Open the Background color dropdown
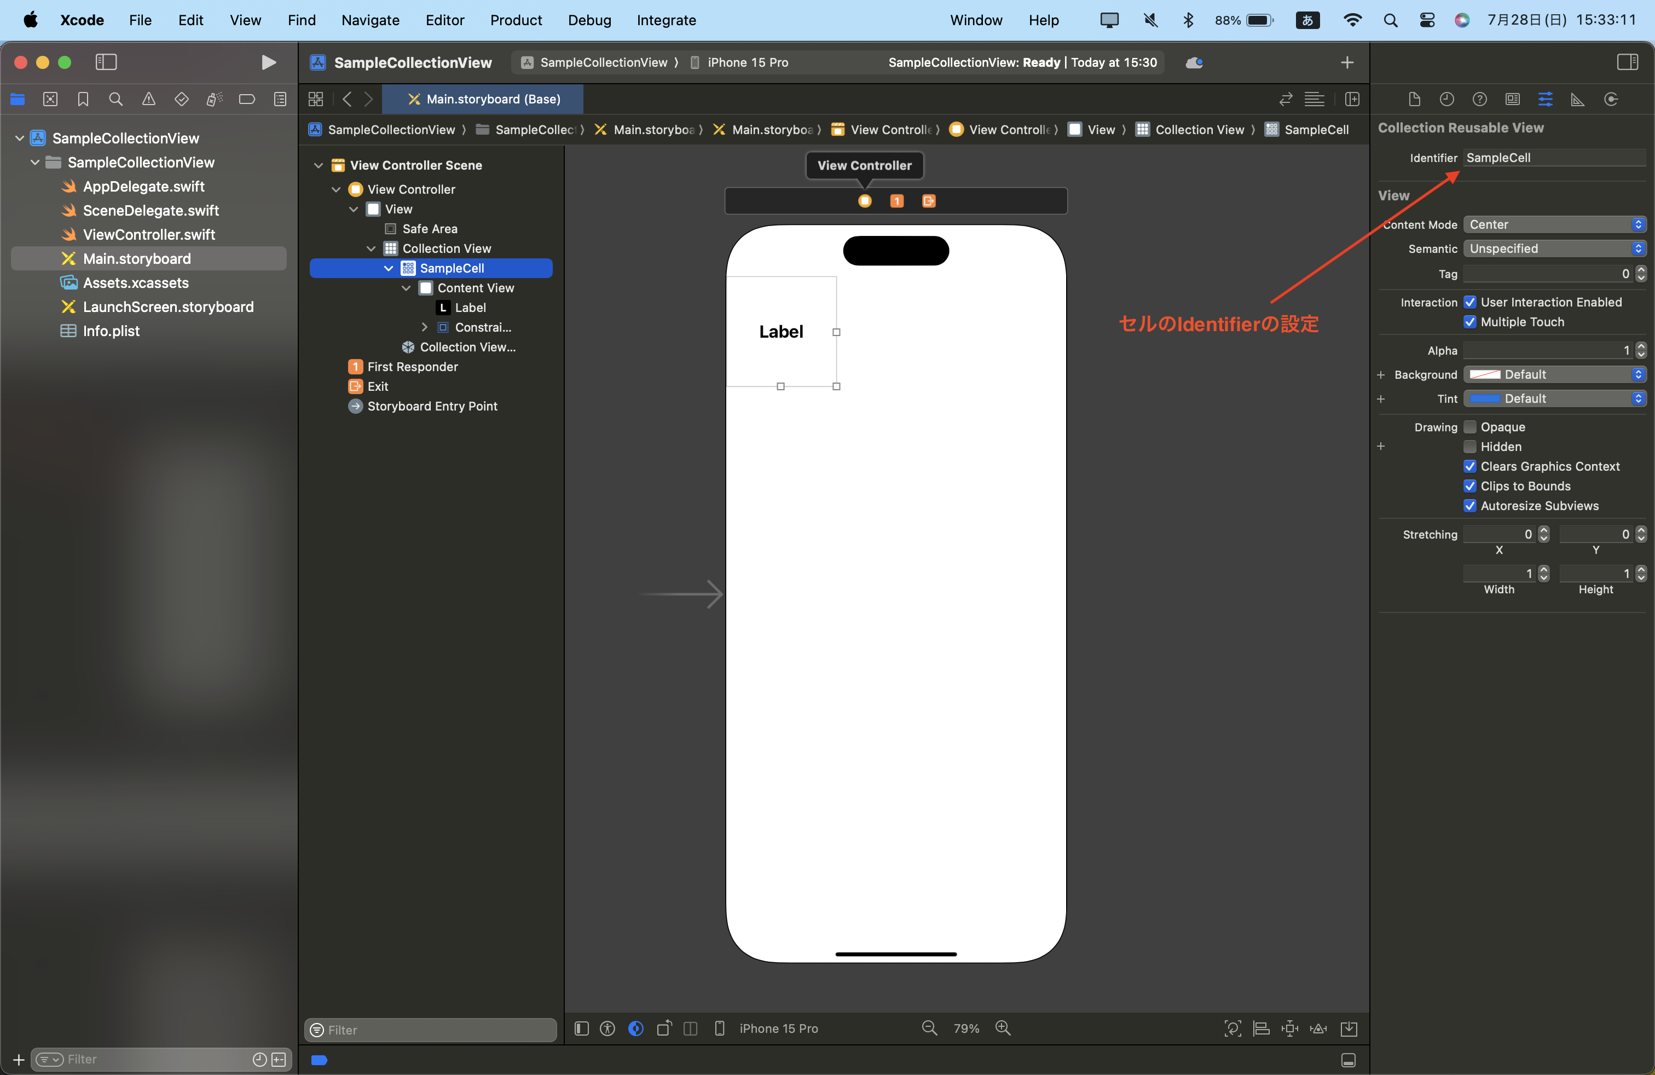The width and height of the screenshot is (1655, 1075). coord(1554,374)
